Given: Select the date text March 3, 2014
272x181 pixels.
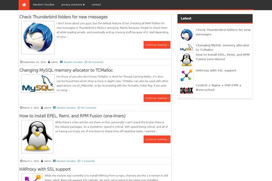Looking at the screenshot, I should pyautogui.click(x=31, y=108).
